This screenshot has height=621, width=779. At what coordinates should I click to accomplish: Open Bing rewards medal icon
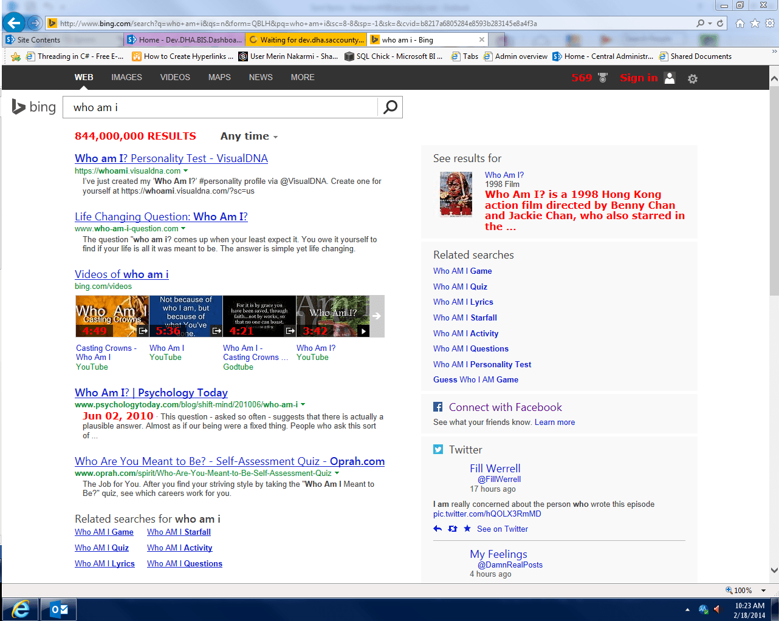(x=603, y=78)
